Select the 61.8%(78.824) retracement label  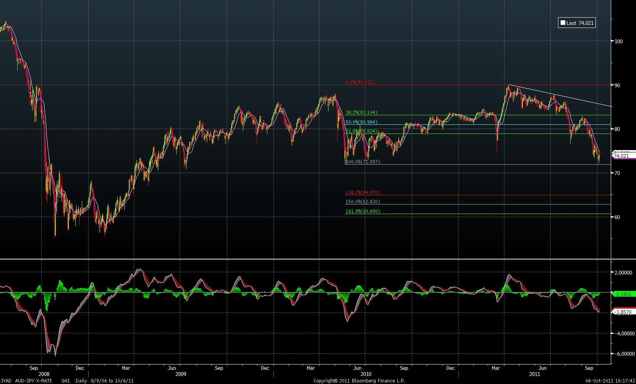(361, 131)
